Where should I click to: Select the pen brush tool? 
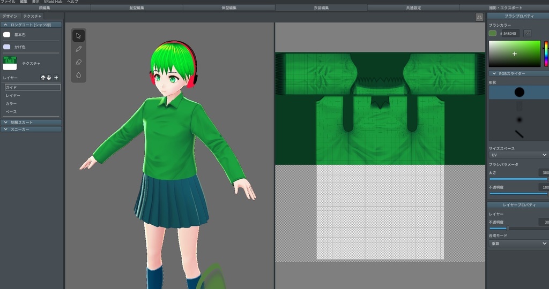point(78,49)
